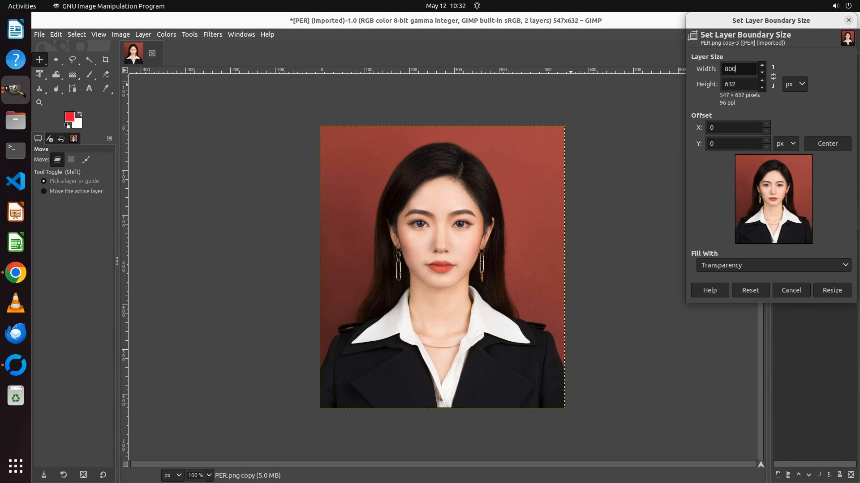860x483 pixels.
Task: Select the Paintbrush tool
Action: click(89, 74)
